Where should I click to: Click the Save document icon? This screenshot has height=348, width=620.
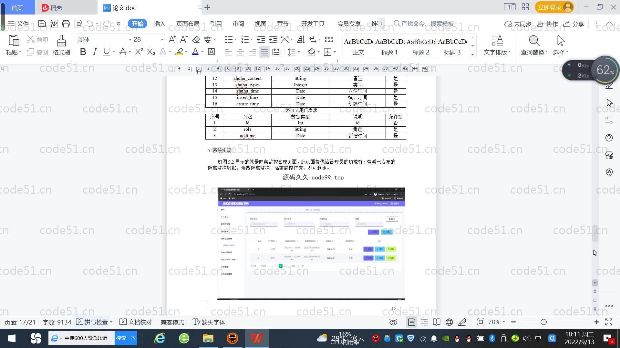[x=42, y=24]
